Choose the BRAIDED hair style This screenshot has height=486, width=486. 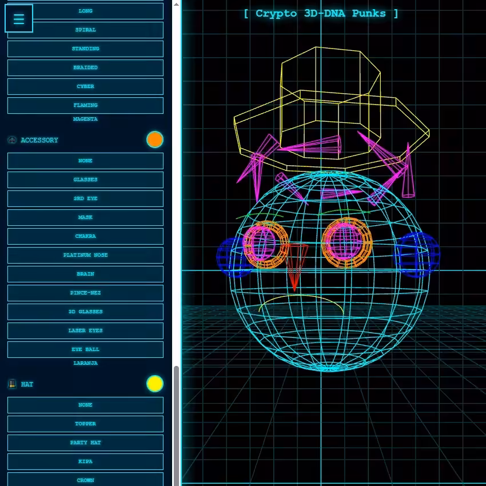[x=85, y=67]
